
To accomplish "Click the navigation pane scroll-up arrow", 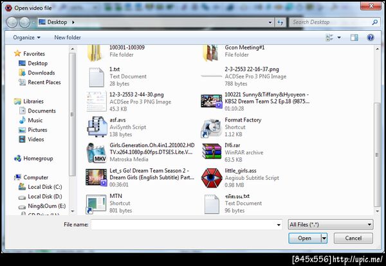I will [72, 49].
